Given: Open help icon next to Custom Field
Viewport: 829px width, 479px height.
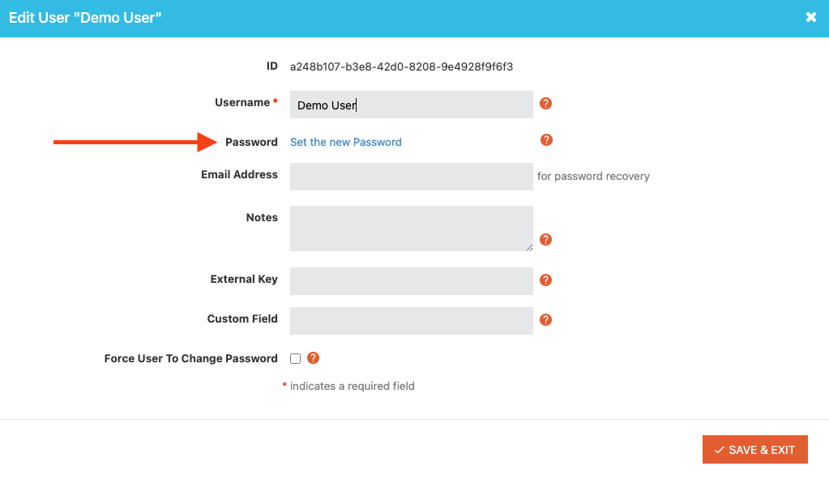Looking at the screenshot, I should click(x=545, y=320).
